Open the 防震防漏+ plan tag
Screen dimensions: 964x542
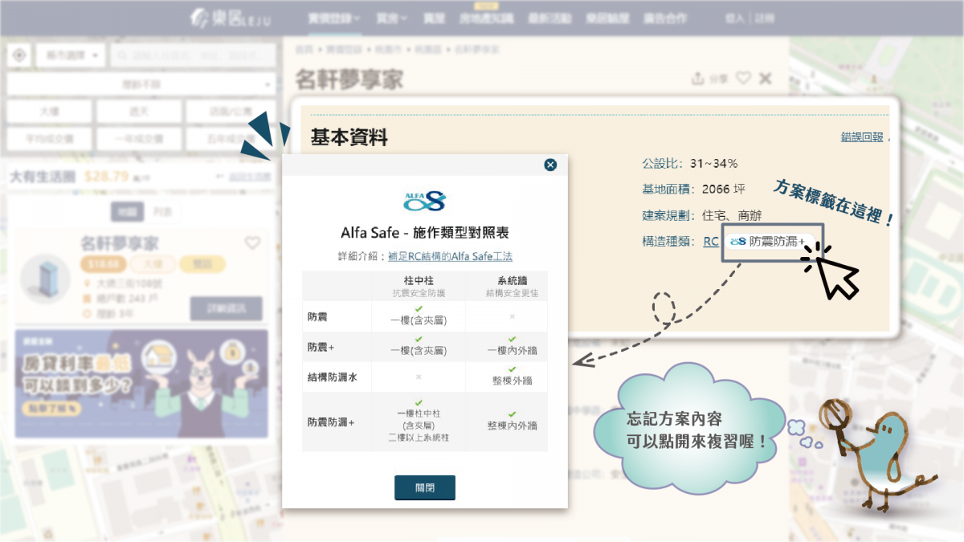pos(767,241)
